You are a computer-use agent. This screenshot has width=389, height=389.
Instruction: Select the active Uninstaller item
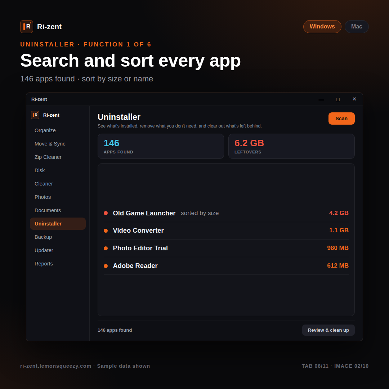58,224
